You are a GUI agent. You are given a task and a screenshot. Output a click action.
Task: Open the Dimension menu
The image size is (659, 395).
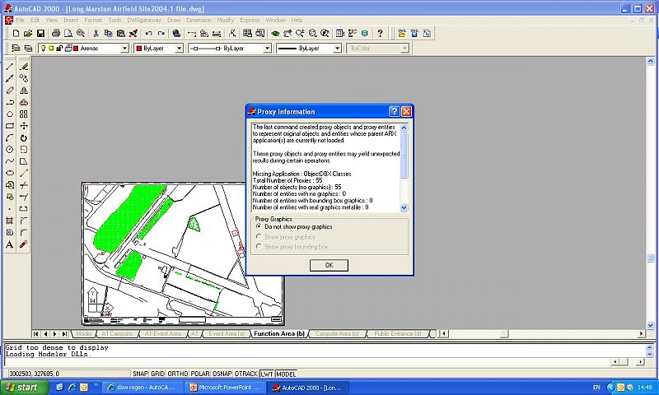coord(199,20)
